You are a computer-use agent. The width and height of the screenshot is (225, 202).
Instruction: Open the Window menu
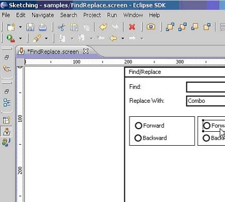[133, 15]
